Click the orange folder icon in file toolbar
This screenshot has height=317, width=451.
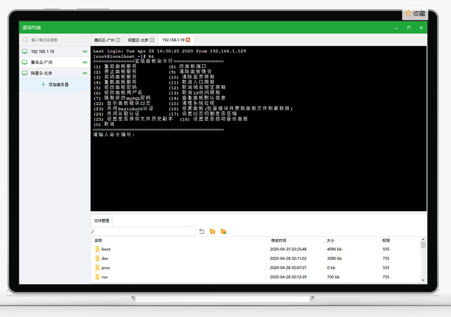click(x=212, y=231)
